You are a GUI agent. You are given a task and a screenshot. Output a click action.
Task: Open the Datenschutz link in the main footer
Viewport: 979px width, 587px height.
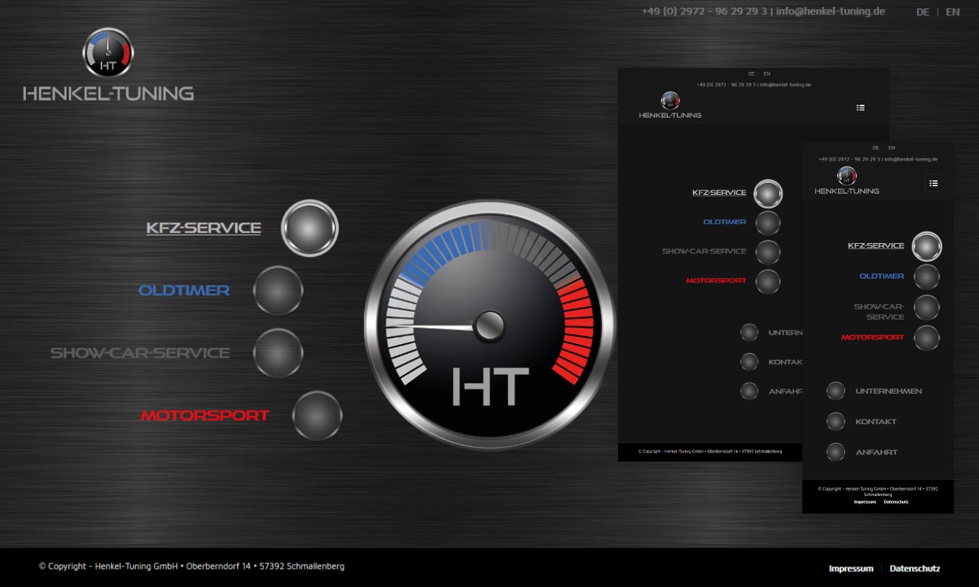914,568
